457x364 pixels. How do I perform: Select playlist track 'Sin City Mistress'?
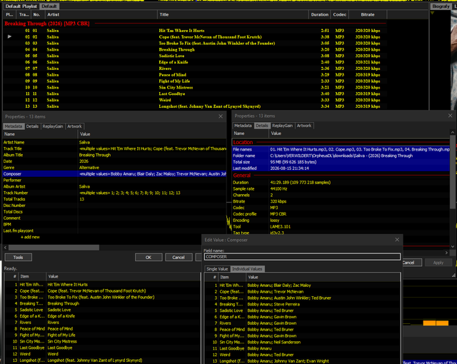[x=194, y=87]
